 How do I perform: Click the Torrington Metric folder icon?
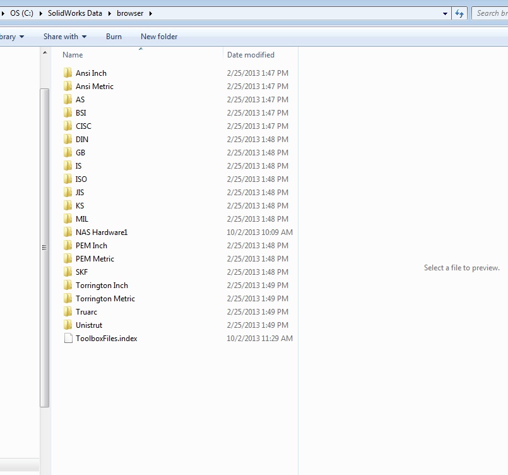pyautogui.click(x=68, y=298)
